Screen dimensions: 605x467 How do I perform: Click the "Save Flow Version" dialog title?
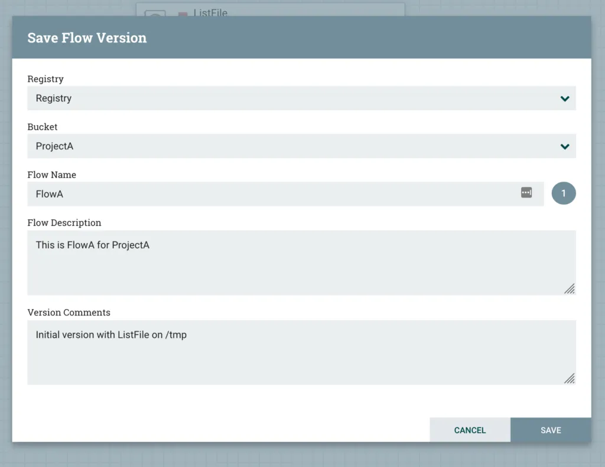pyautogui.click(x=87, y=38)
